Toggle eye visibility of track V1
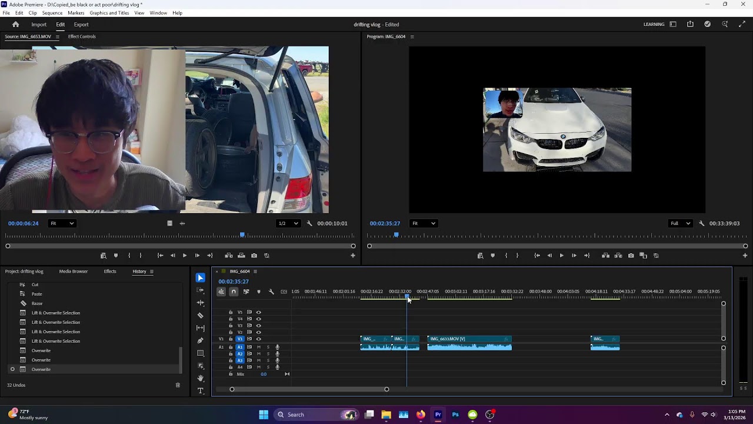The width and height of the screenshot is (753, 424). tap(258, 339)
